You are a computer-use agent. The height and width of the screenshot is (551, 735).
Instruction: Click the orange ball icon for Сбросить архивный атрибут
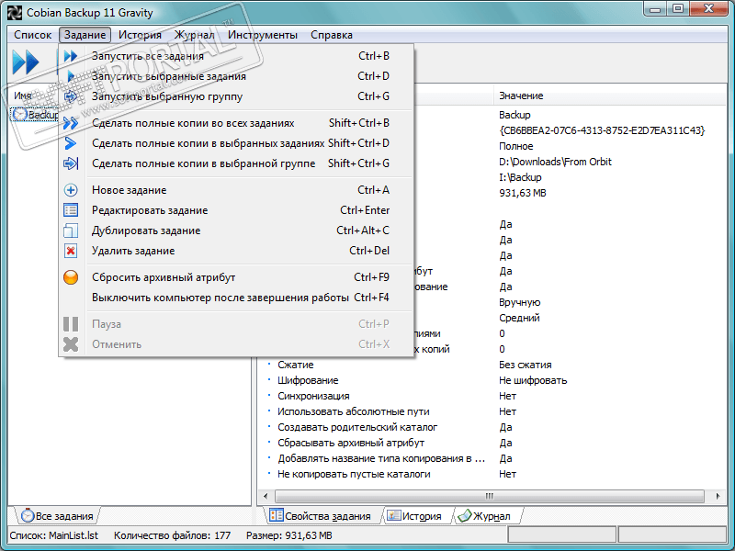(71, 277)
